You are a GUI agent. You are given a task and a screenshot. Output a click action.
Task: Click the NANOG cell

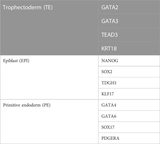pos(129,61)
